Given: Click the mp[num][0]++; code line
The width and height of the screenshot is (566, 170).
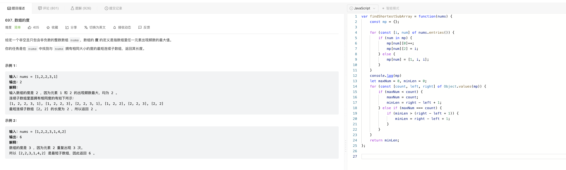Looking at the screenshot, I should [400, 43].
